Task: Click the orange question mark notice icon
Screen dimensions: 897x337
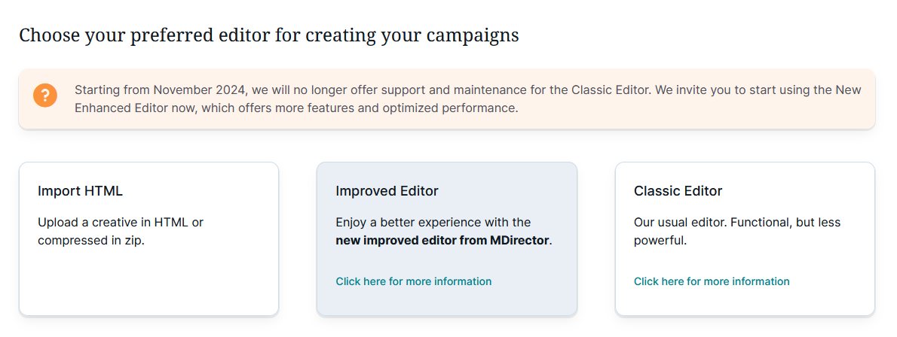Action: [45, 96]
